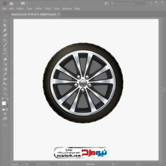Close the NewTarh.com document tab
This screenshot has height=166, width=166.
click(59, 14)
